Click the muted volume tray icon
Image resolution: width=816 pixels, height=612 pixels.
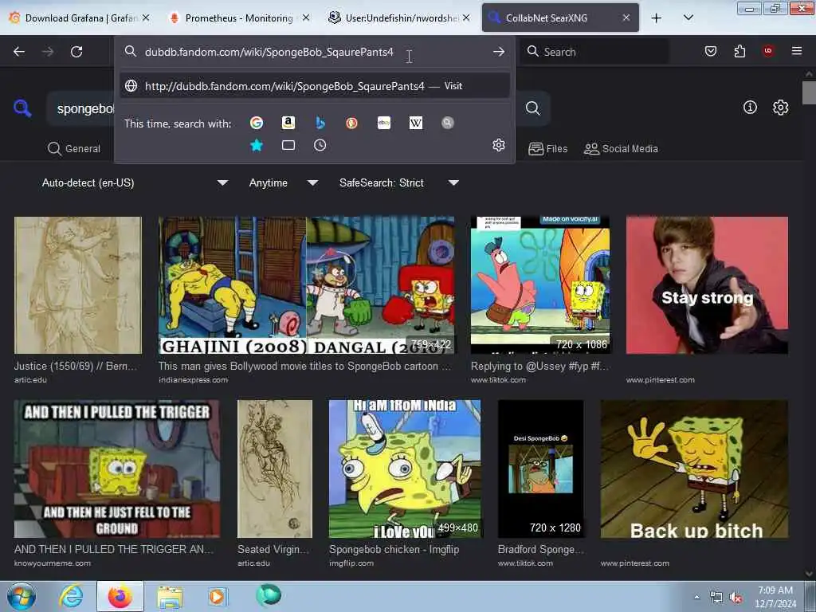(736, 598)
